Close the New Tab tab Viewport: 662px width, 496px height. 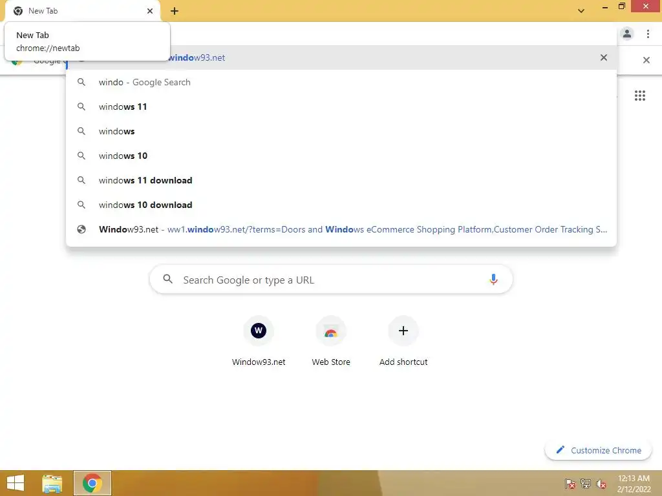click(150, 11)
